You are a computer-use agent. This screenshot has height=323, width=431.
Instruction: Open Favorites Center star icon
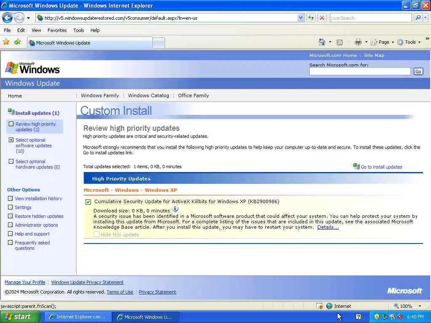pos(6,42)
